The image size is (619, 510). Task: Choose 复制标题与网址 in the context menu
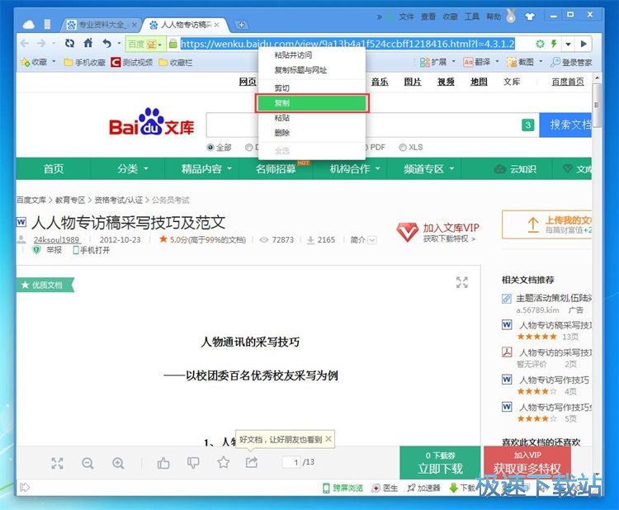[x=312, y=70]
